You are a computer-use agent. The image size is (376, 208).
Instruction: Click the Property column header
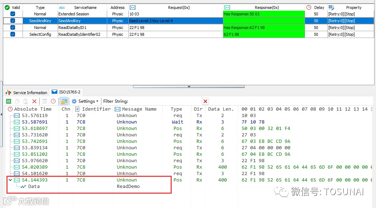[351, 8]
